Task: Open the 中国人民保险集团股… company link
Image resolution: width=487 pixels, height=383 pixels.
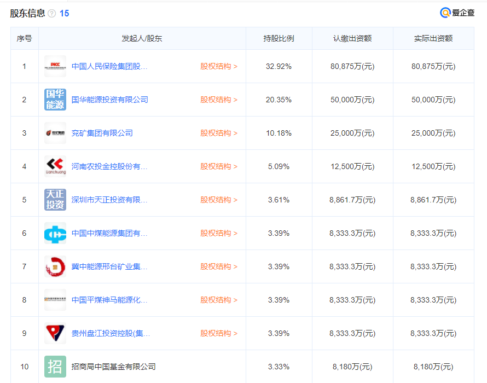Action: coord(109,66)
